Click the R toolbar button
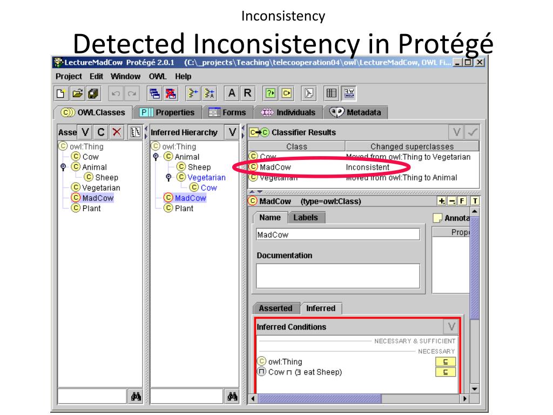Image resolution: width=553 pixels, height=415 pixels. pyautogui.click(x=247, y=93)
